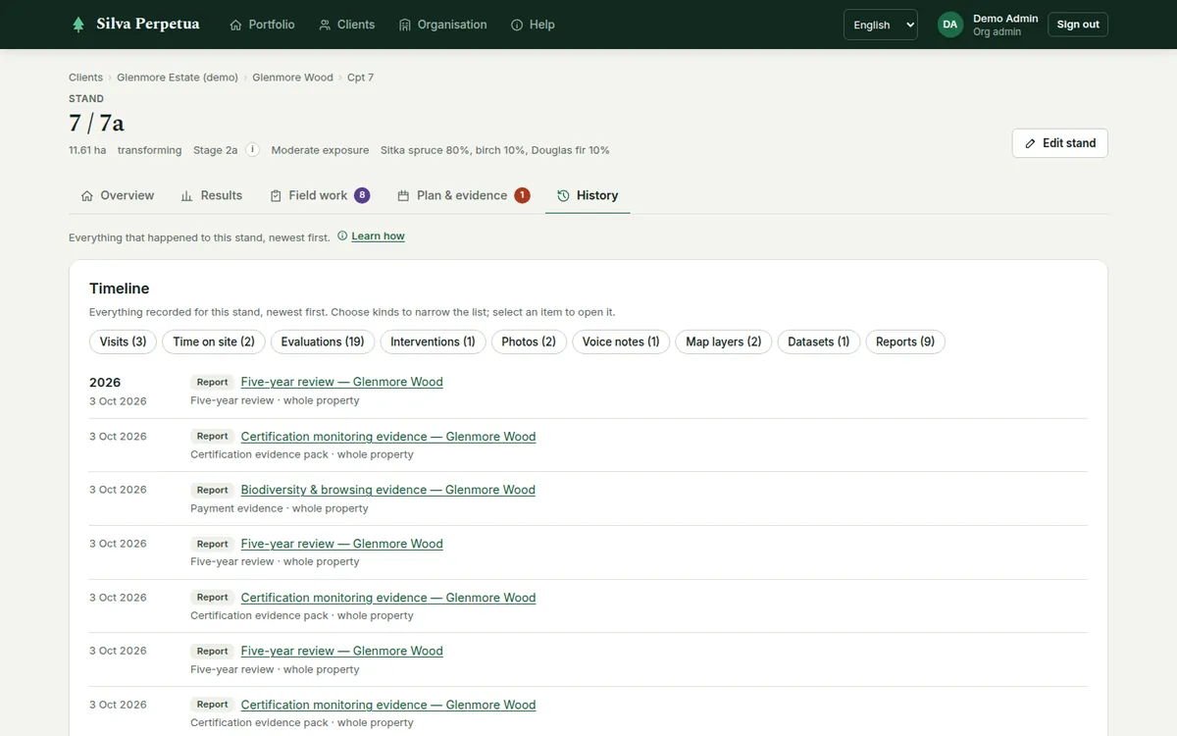Click Glenmore Estate (demo) breadcrumb

click(x=178, y=78)
